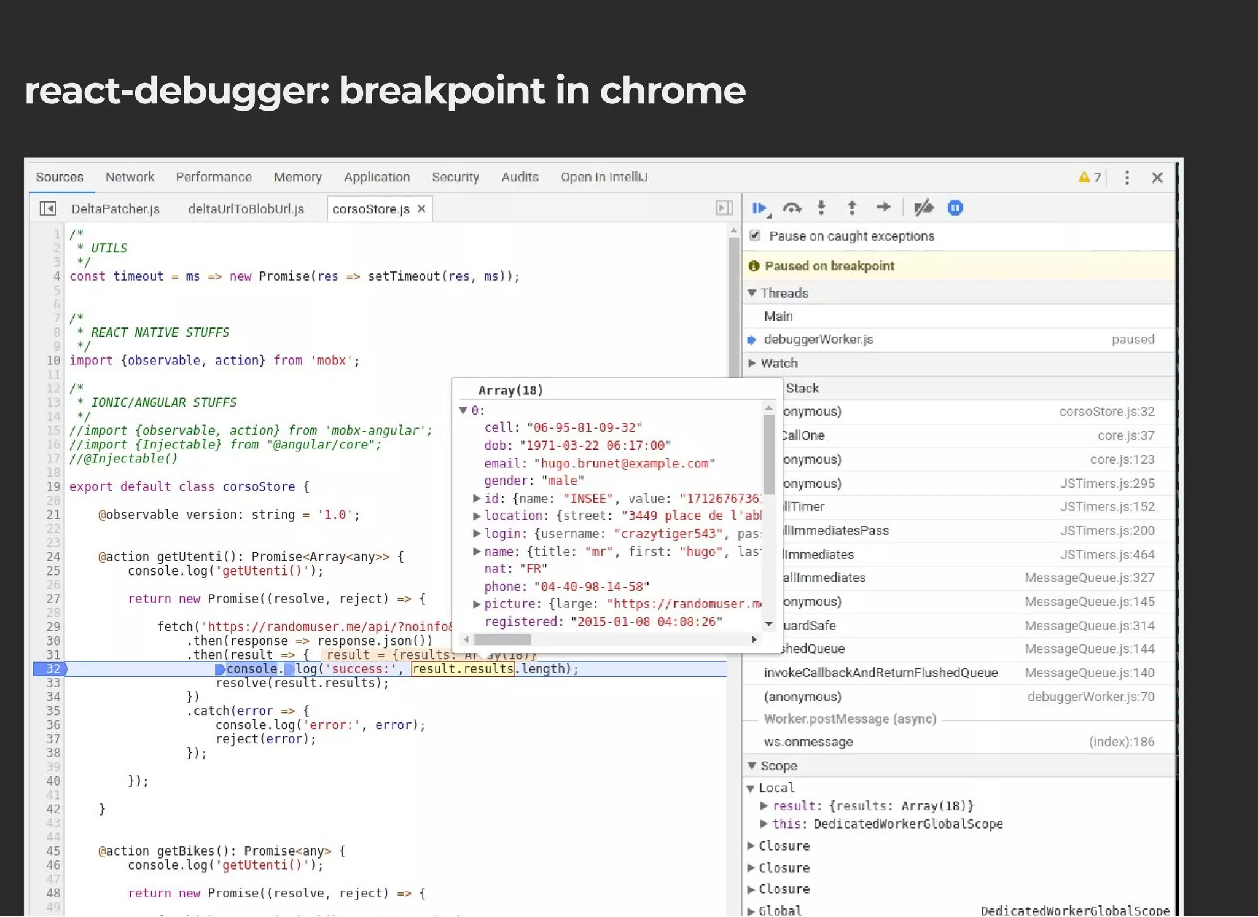Expand the third Closure scope
Viewport: 1258px width, 917px height.
(751, 889)
